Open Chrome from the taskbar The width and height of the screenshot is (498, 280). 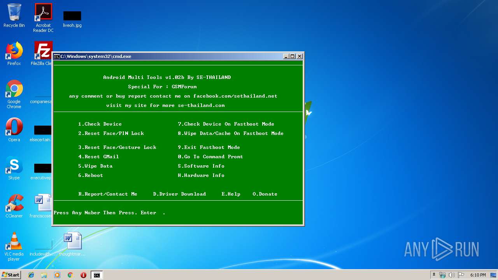tap(70, 275)
